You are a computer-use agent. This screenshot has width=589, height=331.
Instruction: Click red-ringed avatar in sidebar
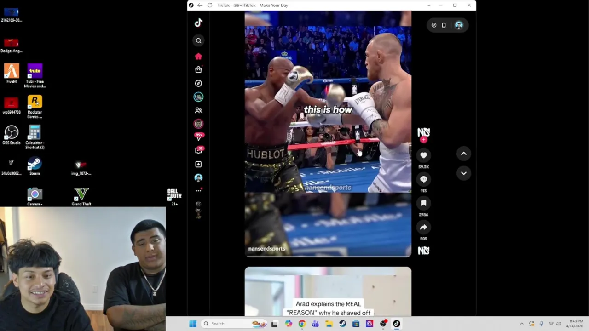point(198,124)
